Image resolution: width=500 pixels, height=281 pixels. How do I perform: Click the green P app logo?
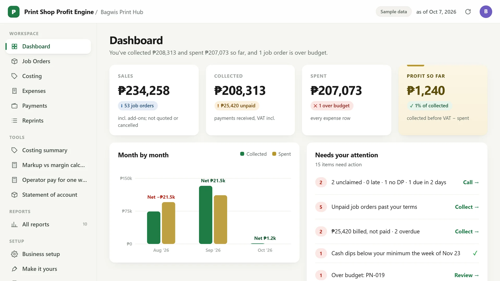point(14,12)
